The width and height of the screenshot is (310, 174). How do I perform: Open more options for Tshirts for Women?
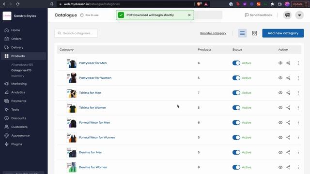298,108
